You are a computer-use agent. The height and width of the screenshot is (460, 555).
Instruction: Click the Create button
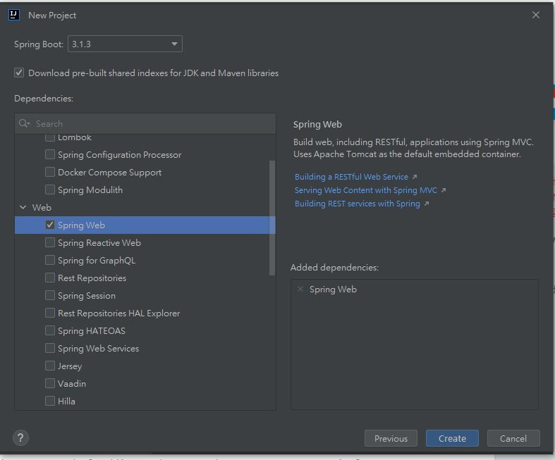(452, 438)
